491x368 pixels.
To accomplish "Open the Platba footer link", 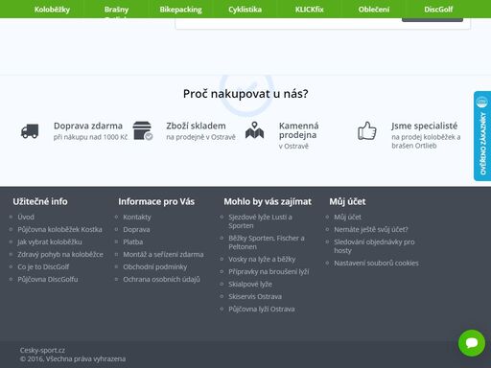I will [133, 241].
